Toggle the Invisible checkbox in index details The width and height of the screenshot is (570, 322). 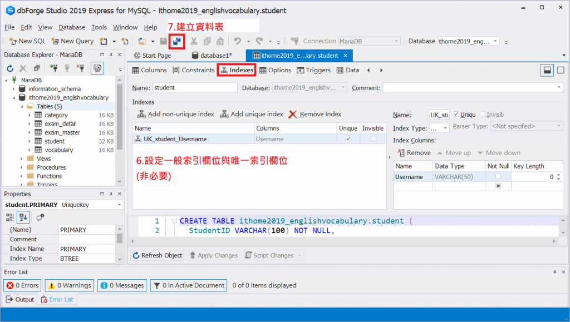483,115
